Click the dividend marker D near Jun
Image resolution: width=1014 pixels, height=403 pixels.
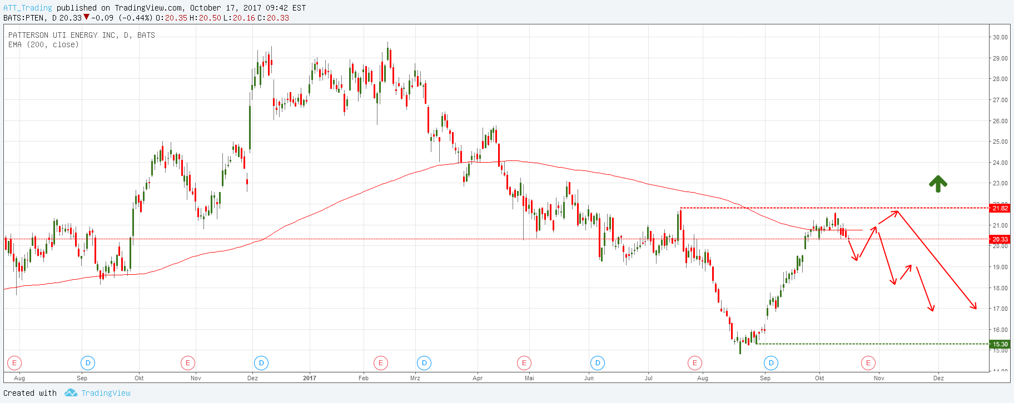[598, 363]
